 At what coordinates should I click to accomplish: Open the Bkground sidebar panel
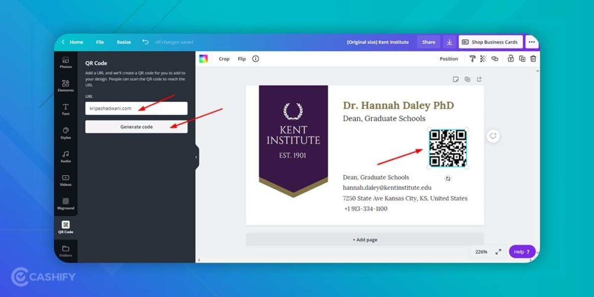[66, 204]
